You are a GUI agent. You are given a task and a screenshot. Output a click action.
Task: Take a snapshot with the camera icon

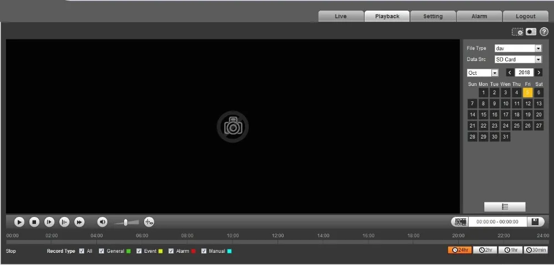(531, 32)
